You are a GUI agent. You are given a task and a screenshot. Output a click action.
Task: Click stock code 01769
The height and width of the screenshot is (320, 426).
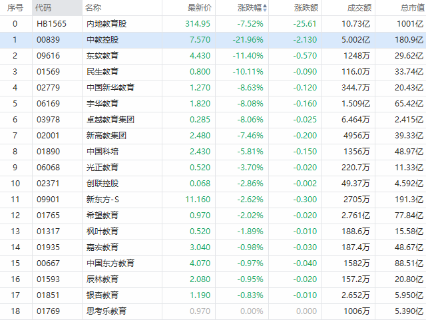(48, 311)
